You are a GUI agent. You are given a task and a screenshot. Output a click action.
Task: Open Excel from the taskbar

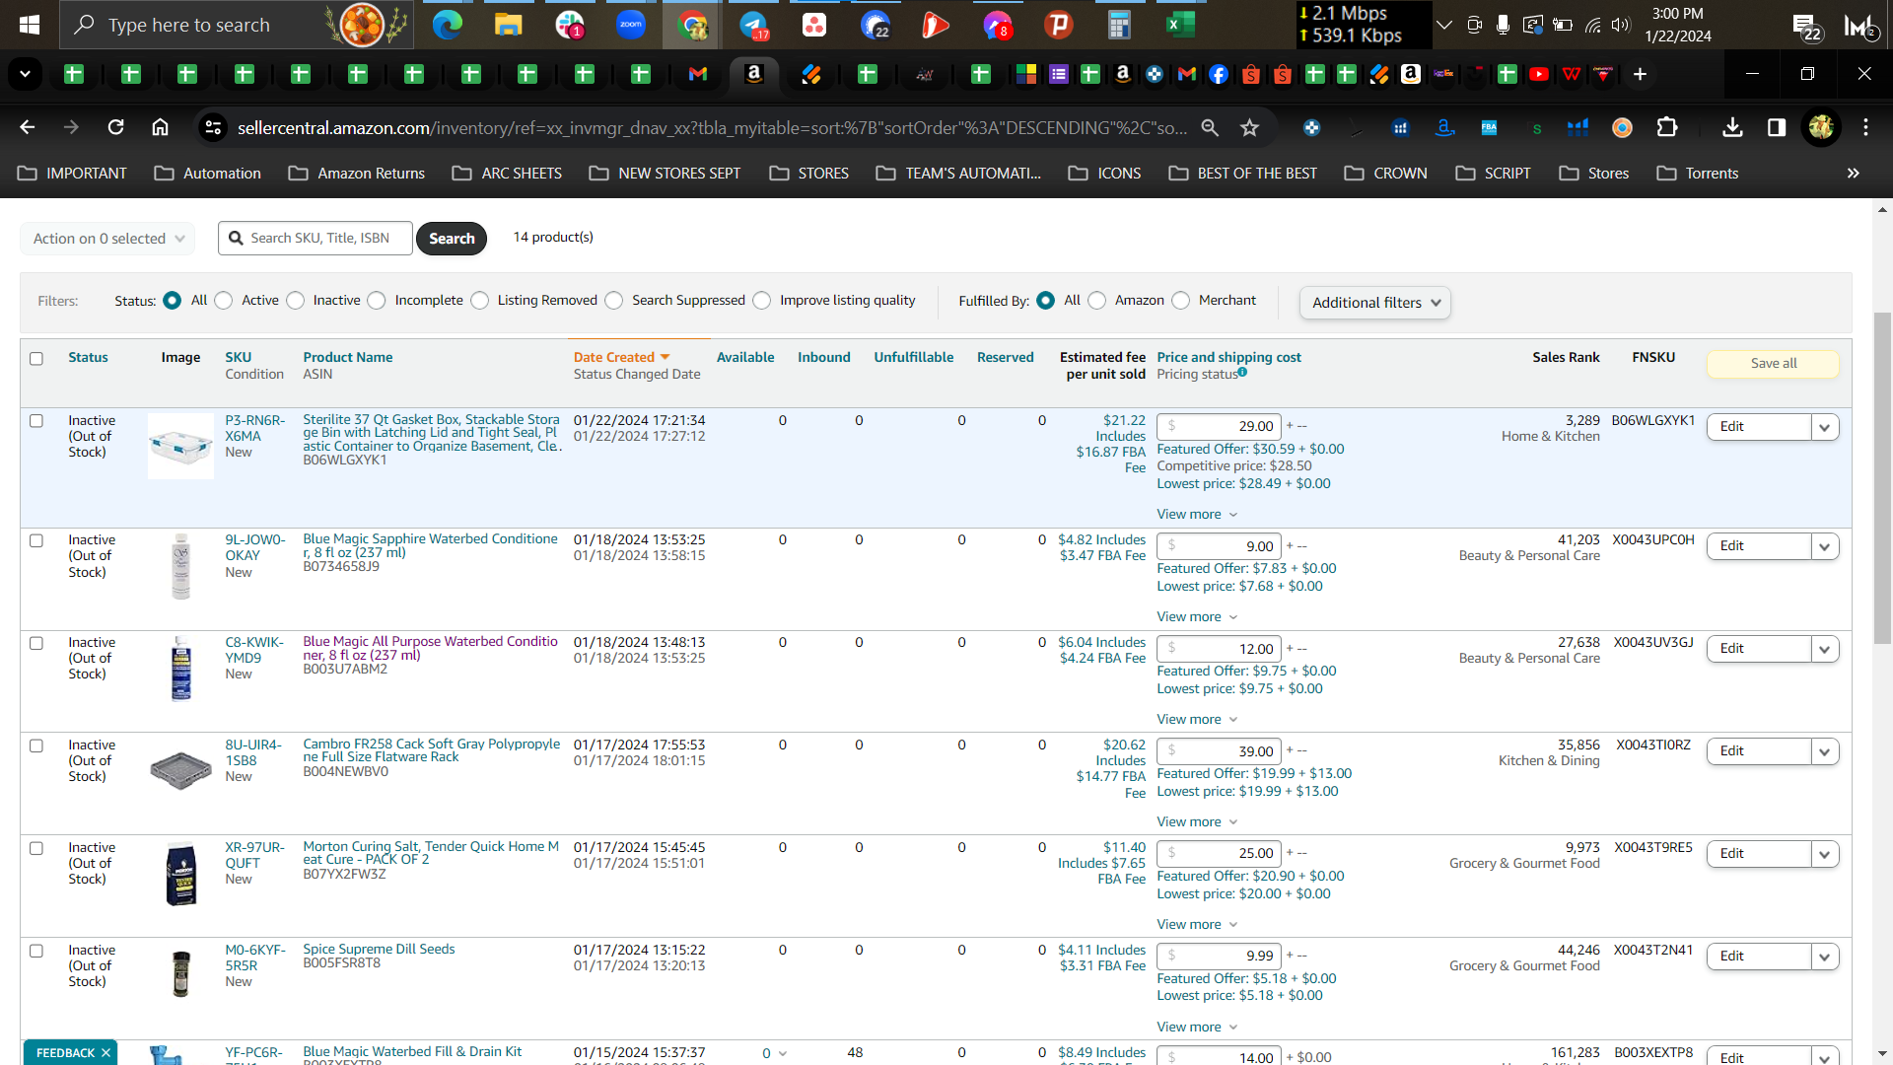click(1180, 25)
